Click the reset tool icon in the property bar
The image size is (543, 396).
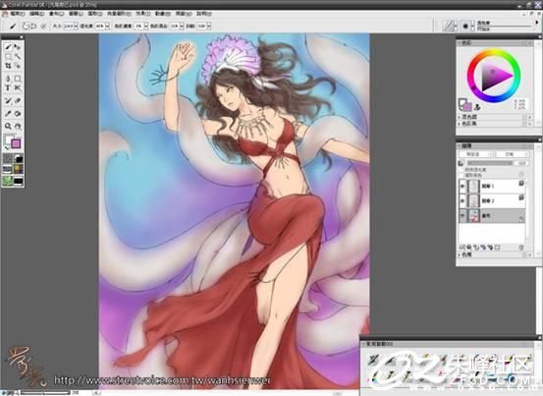tap(13, 26)
